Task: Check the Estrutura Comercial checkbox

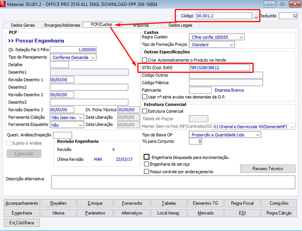Action: point(144,111)
